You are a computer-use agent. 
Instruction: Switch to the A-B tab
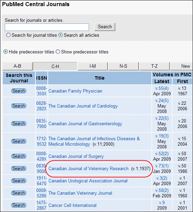17,66
